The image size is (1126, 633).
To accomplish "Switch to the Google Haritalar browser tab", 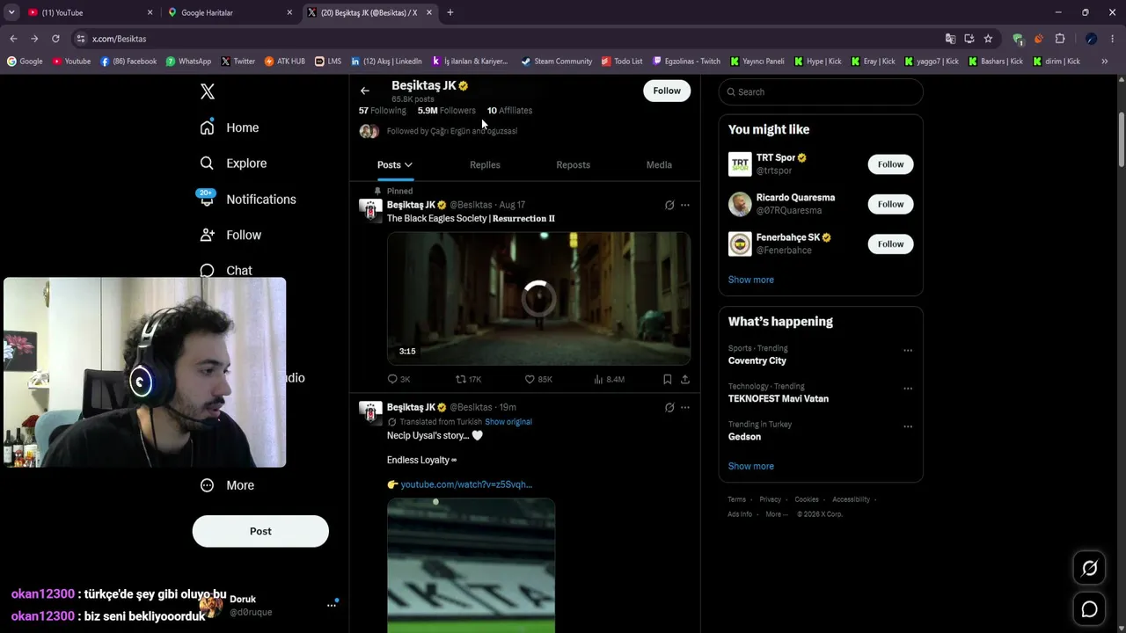I will pyautogui.click(x=230, y=12).
